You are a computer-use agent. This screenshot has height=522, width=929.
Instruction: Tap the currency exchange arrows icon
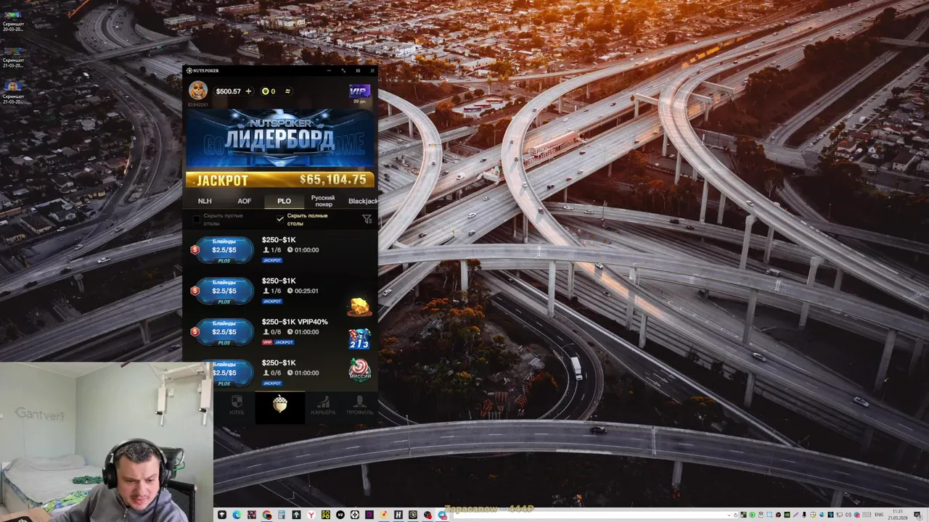click(287, 91)
